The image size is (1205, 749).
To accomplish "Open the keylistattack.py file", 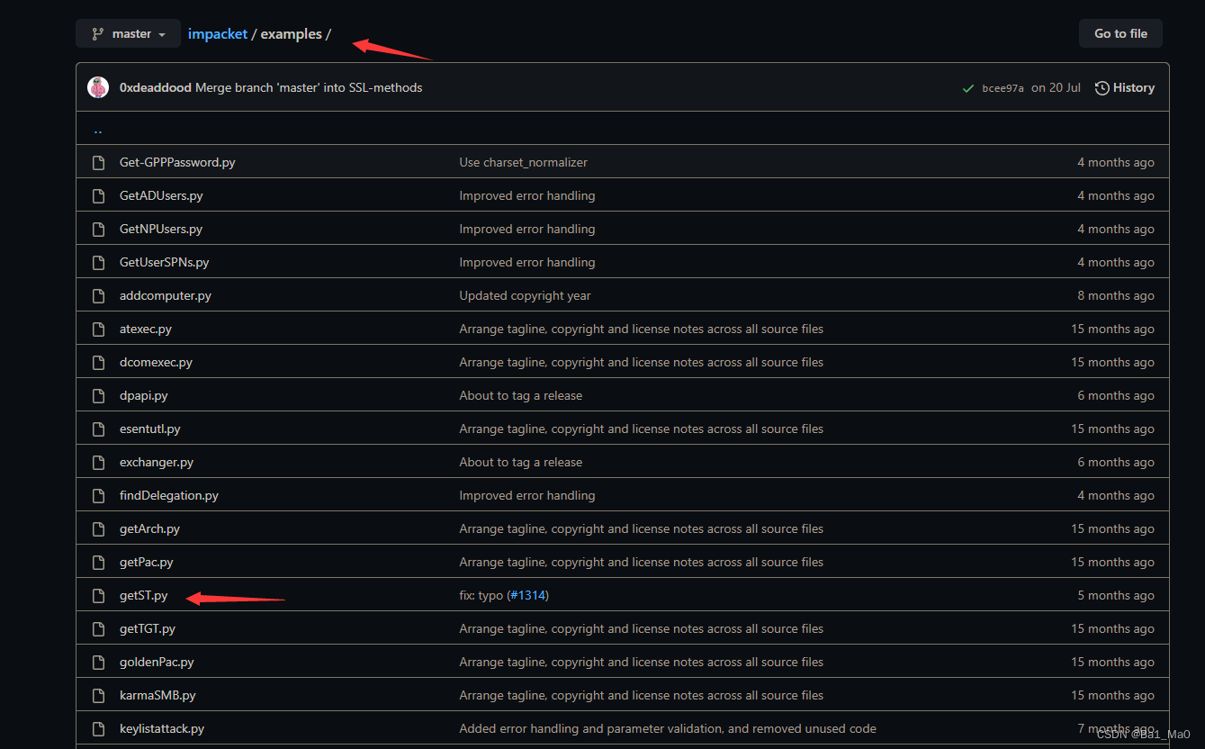I will click(162, 728).
